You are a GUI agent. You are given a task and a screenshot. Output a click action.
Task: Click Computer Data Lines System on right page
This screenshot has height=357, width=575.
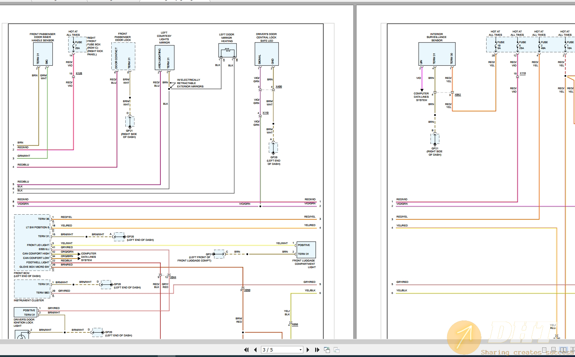coord(421,97)
